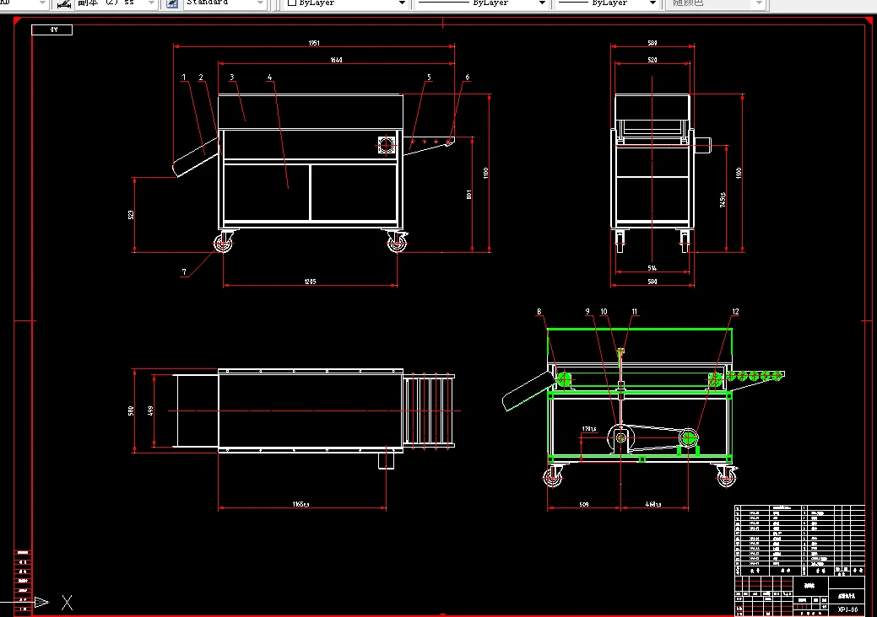Select the paper size label box in corner
The image size is (877, 617).
pos(52,30)
